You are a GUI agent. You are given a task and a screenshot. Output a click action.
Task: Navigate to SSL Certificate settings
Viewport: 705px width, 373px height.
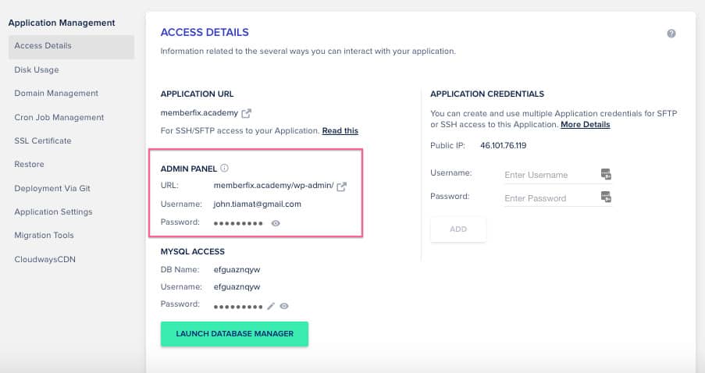[42, 141]
